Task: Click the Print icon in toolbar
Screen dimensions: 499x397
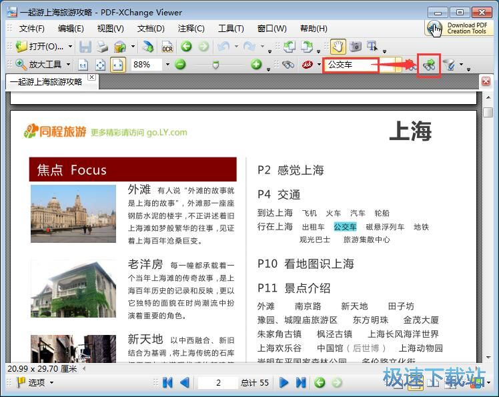Action: point(102,47)
